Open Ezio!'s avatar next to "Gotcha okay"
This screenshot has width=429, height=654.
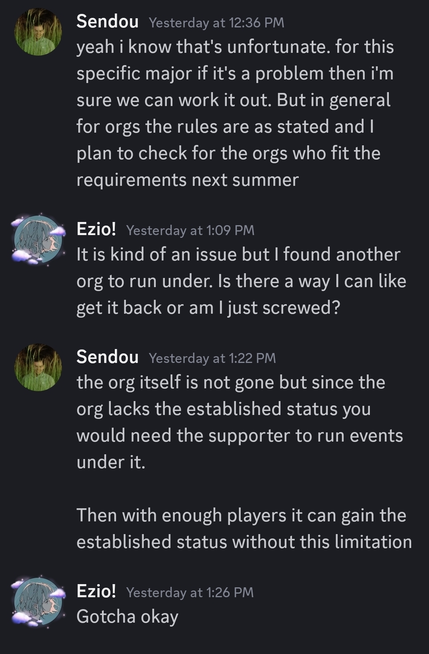[38, 602]
